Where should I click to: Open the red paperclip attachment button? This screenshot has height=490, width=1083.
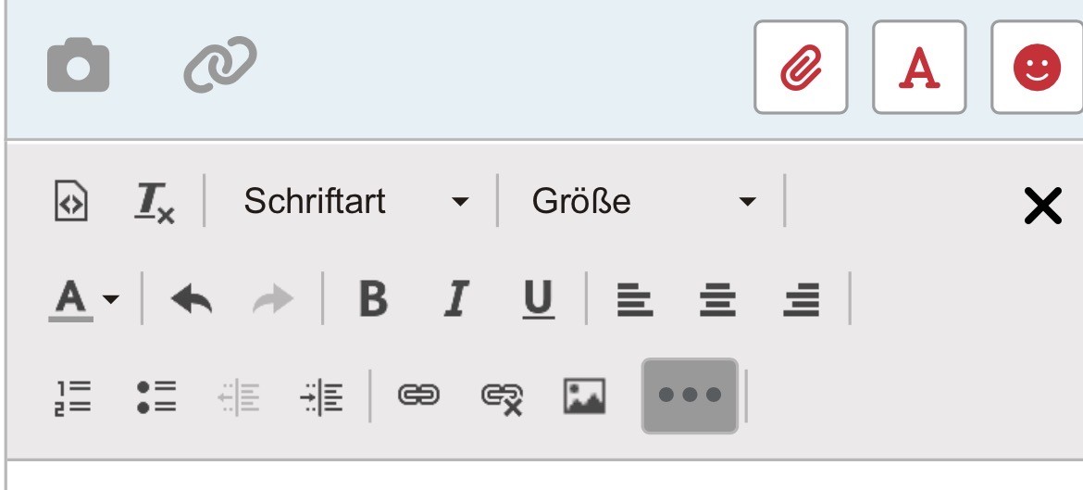[801, 67]
